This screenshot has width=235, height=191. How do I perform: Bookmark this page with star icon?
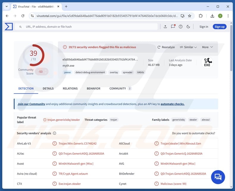click(189, 16)
